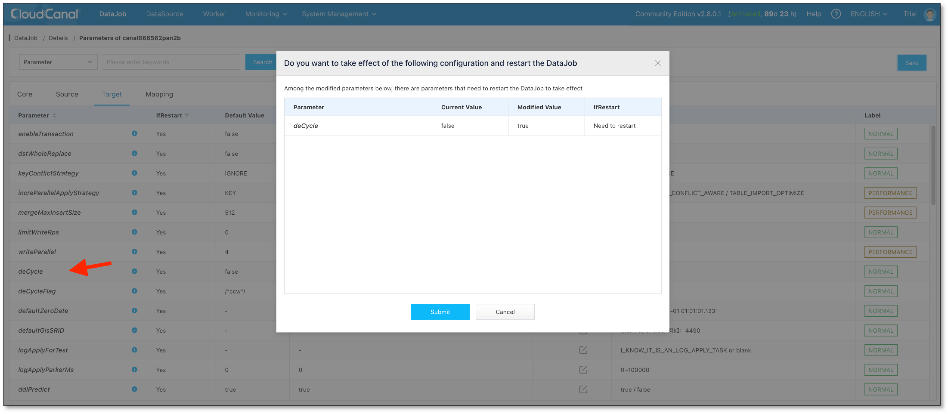The image size is (948, 414).
Task: Click the info icon next to writeParallel
Action: click(134, 251)
